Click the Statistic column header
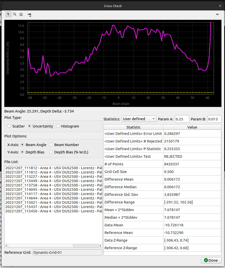The width and height of the screenshot is (225, 268). 133,127
